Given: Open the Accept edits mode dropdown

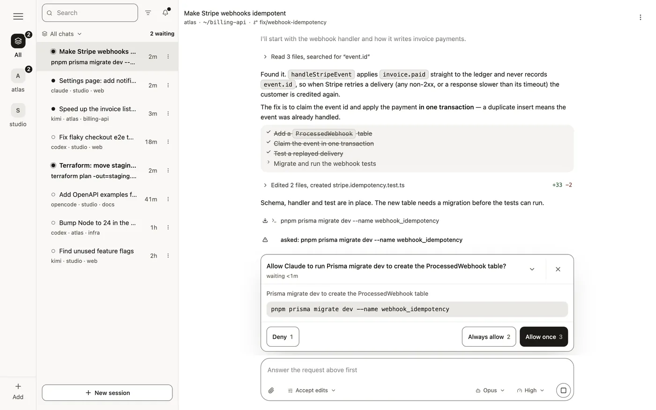Looking at the screenshot, I should click(312, 390).
